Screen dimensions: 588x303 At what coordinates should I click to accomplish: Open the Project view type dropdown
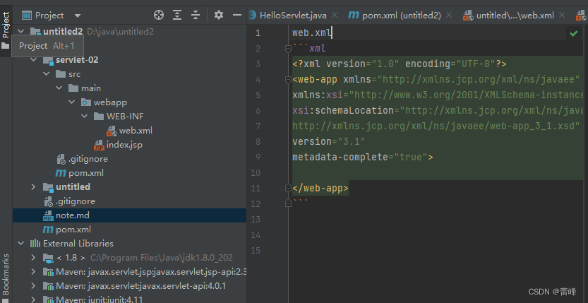coord(78,16)
